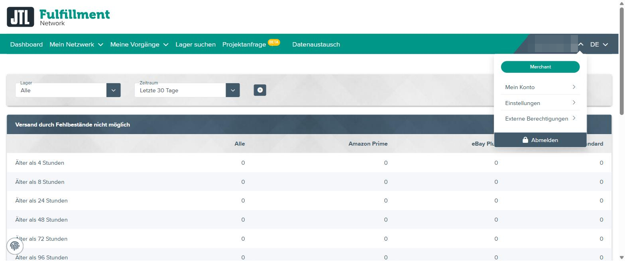625x261 pixels.
Task: Click Abmelden to log out
Action: click(540, 140)
